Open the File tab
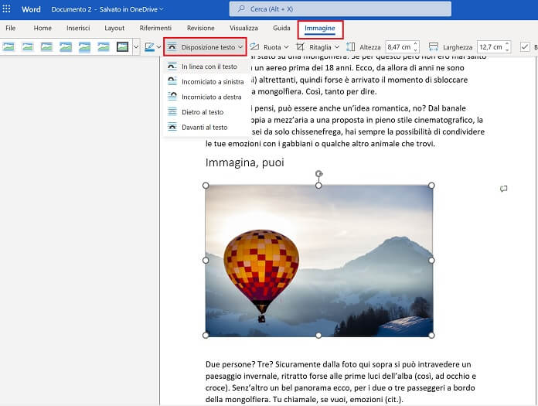Image resolution: width=538 pixels, height=406 pixels. click(11, 28)
